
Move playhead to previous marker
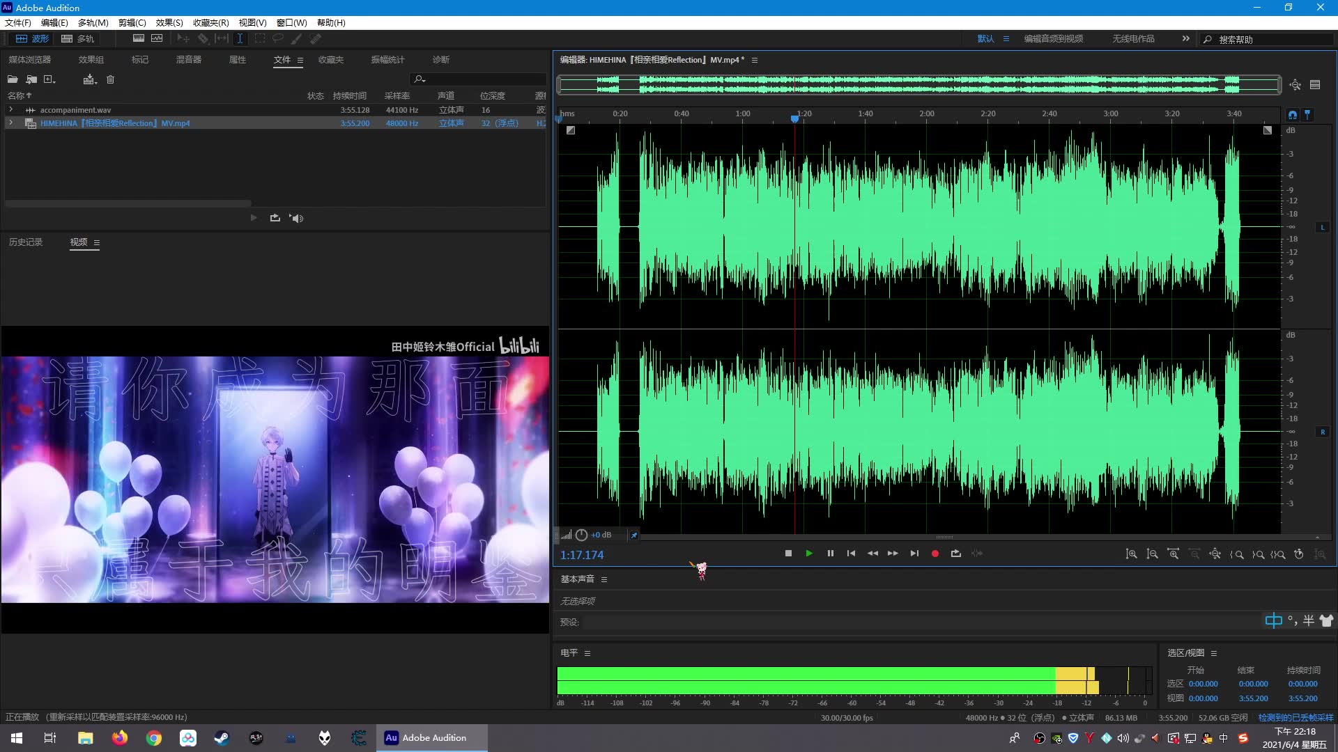pos(851,554)
